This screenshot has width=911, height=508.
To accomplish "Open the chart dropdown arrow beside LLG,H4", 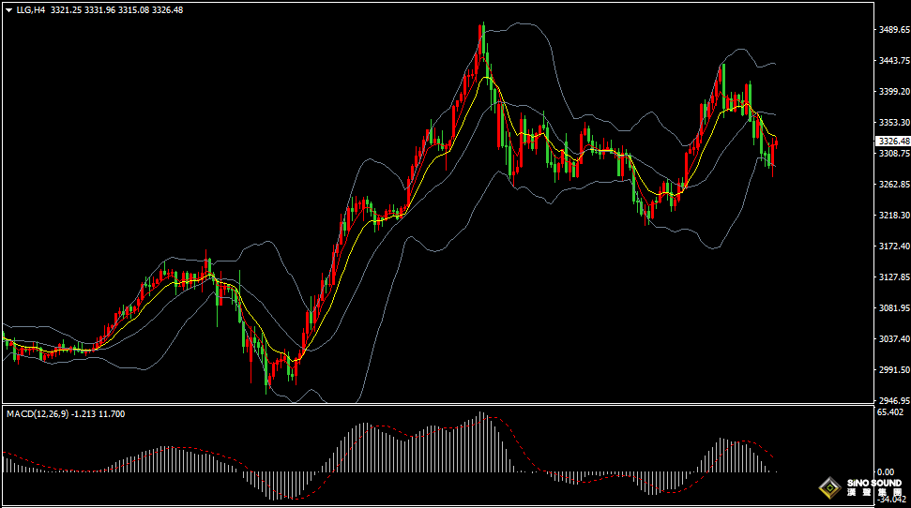I will point(8,10).
